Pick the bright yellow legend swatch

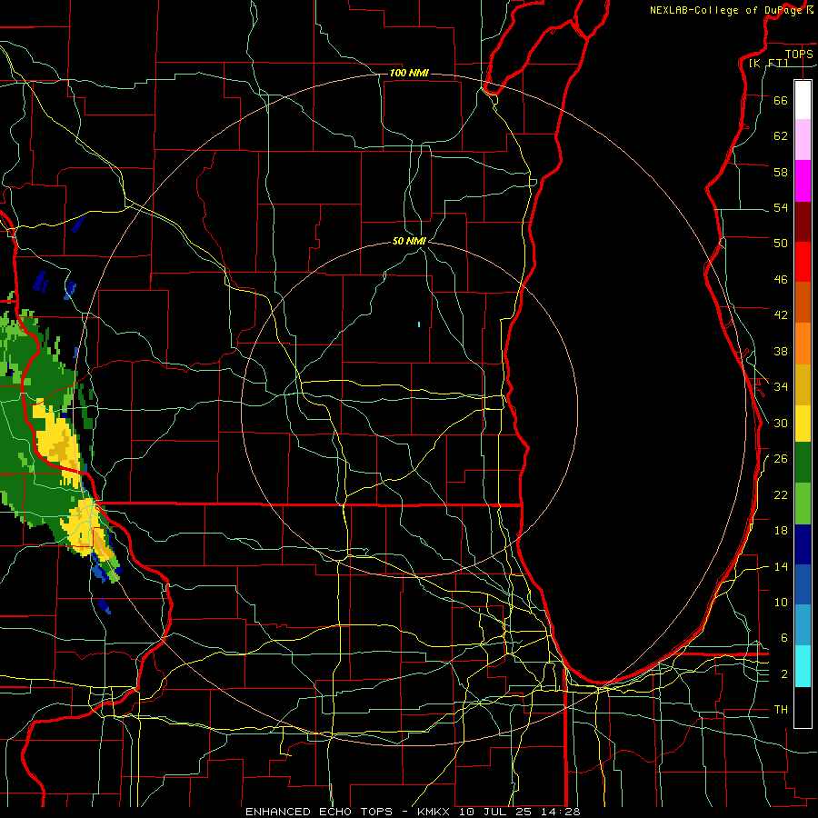coord(803,424)
